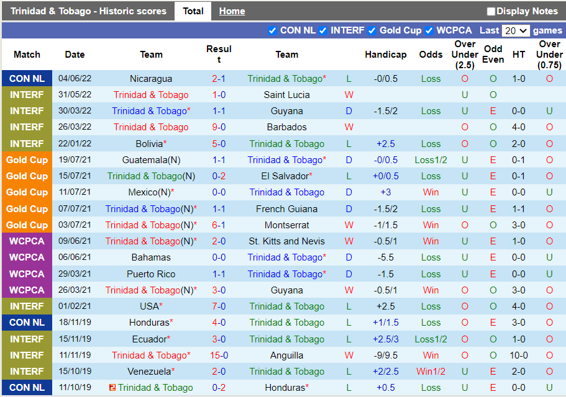566x397 pixels.
Task: Open St. Kitts and Nevis team link
Action: tap(286, 241)
